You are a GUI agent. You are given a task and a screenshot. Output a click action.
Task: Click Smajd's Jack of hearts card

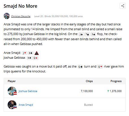[x=25, y=53]
